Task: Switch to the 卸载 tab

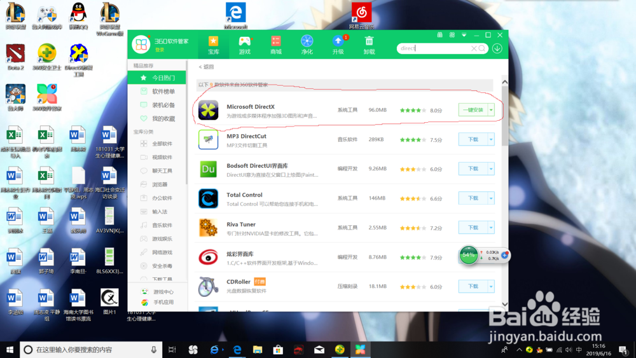Action: [x=369, y=45]
